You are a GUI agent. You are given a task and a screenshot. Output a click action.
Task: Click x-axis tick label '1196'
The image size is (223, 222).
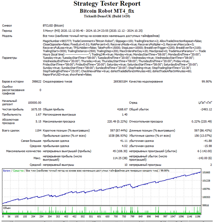tap(197, 216)
